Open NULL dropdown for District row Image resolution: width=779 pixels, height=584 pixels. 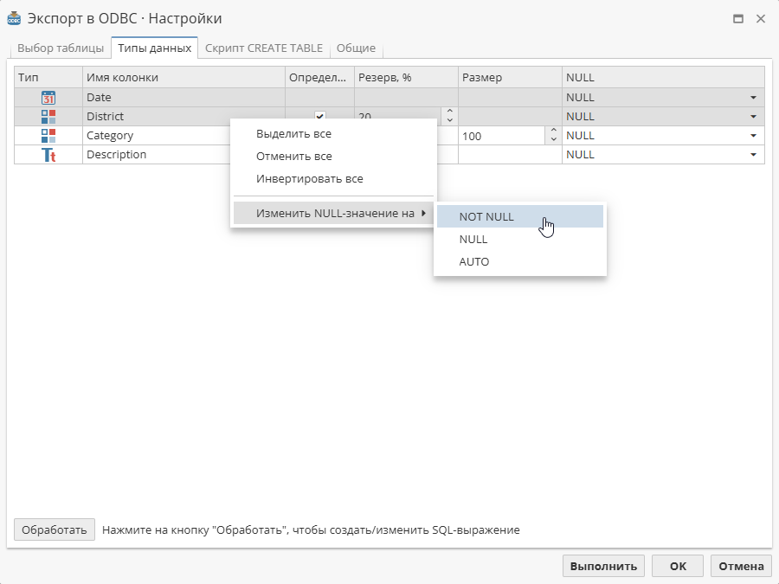(x=753, y=116)
